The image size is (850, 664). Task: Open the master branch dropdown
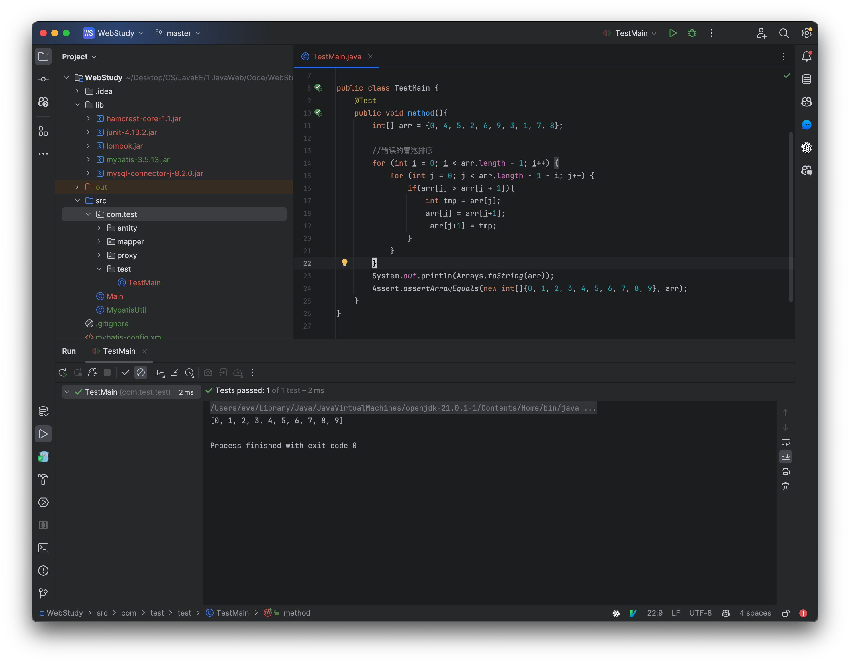click(x=177, y=33)
